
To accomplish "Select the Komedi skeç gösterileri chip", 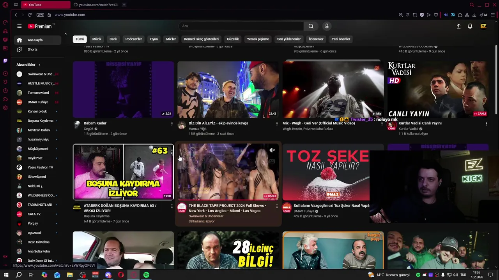I will tap(202, 39).
